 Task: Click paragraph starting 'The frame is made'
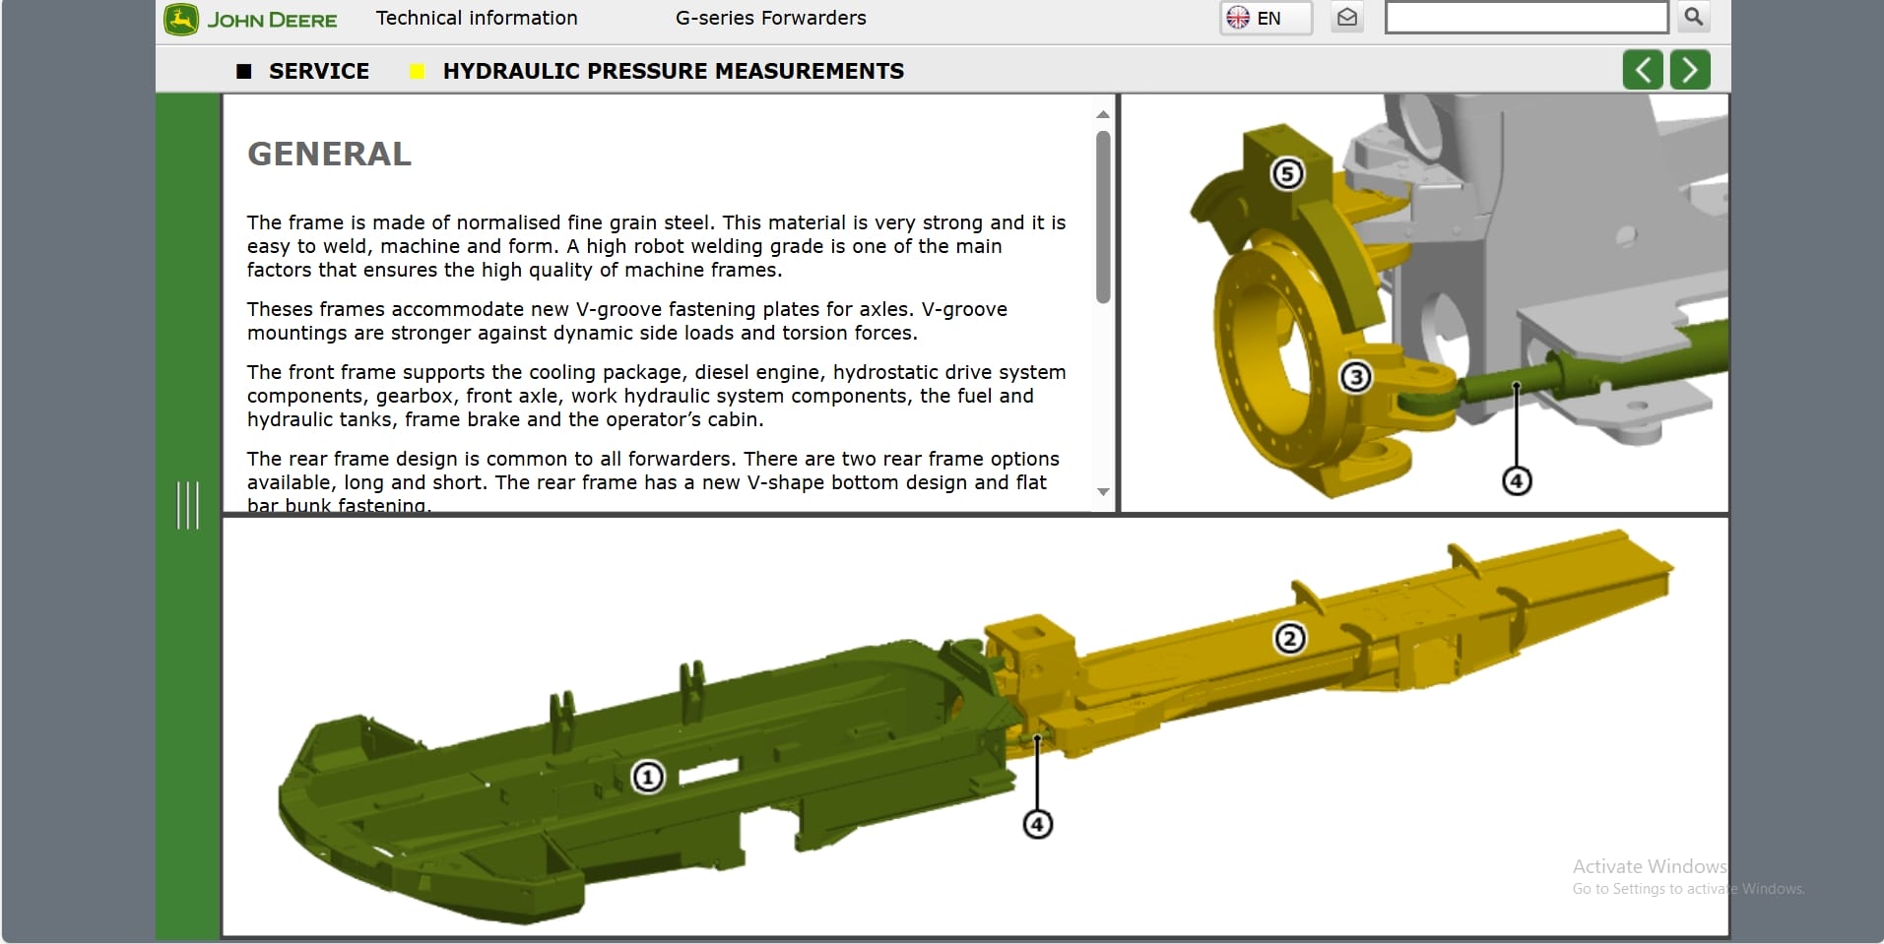tap(657, 246)
